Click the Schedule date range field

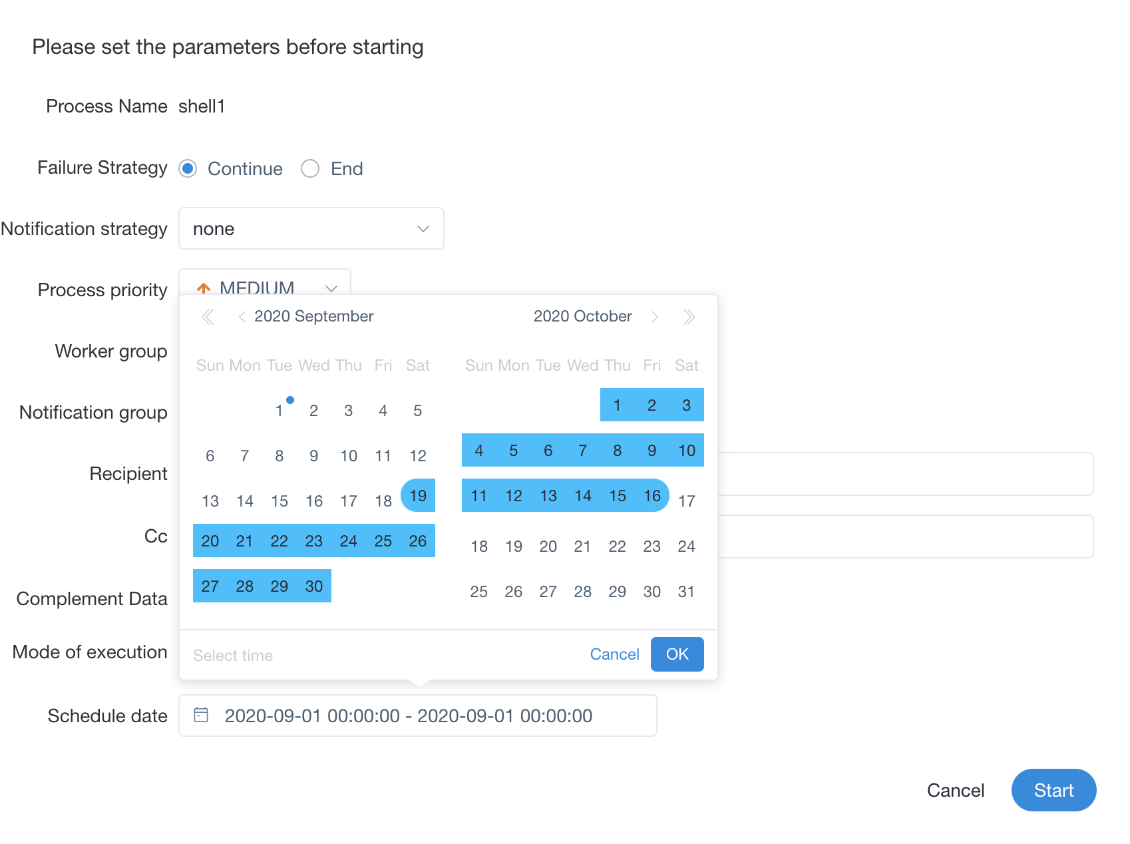(417, 716)
